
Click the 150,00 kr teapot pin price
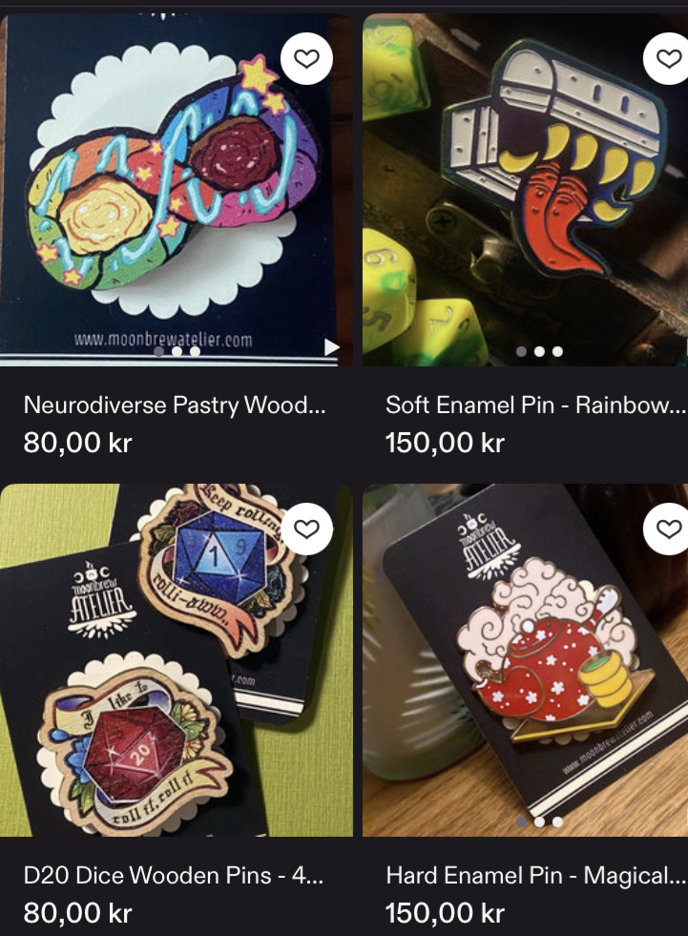445,913
